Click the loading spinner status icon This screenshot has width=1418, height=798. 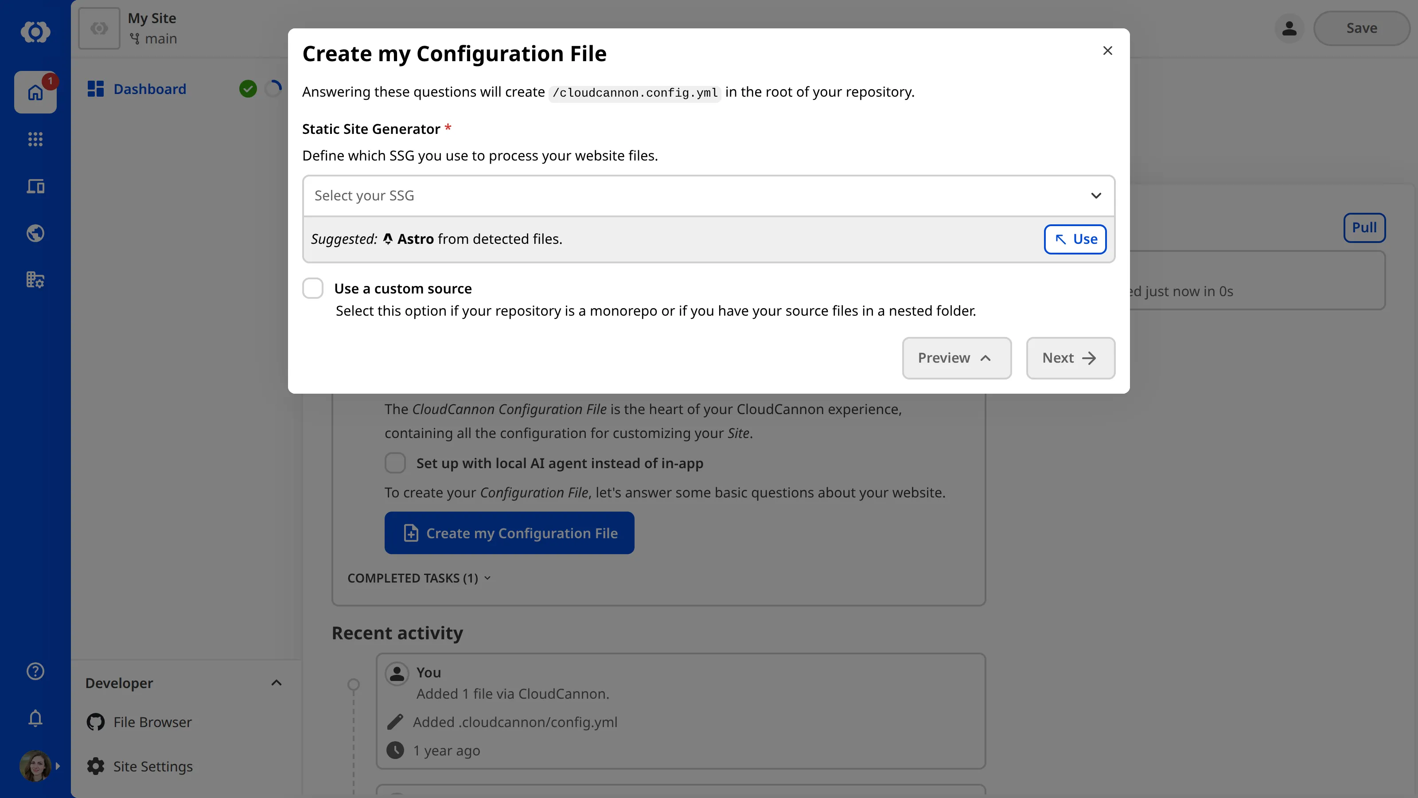pos(273,89)
